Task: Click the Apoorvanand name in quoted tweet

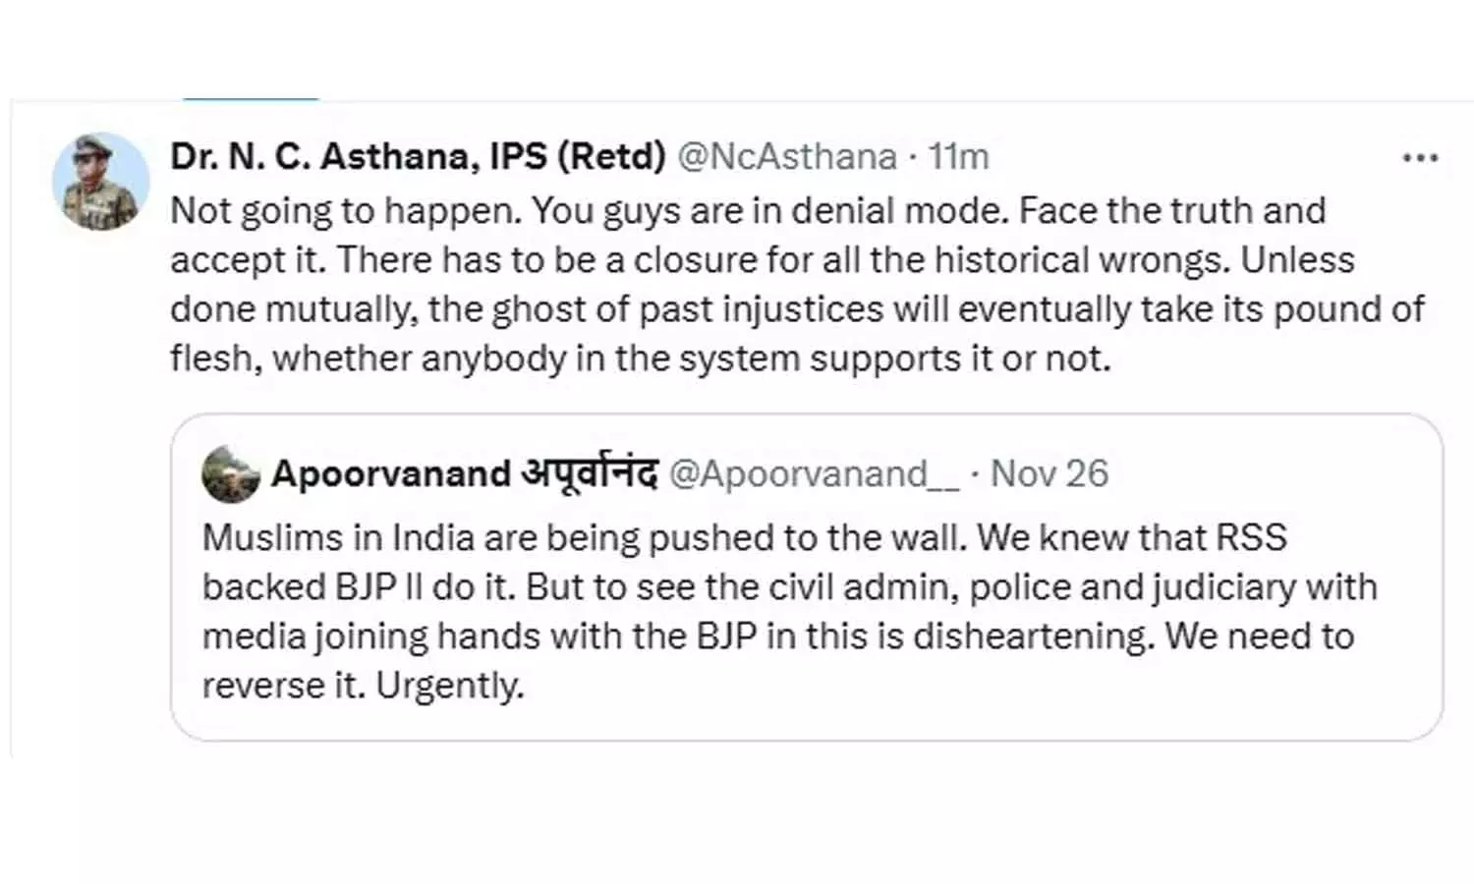Action: click(x=390, y=474)
